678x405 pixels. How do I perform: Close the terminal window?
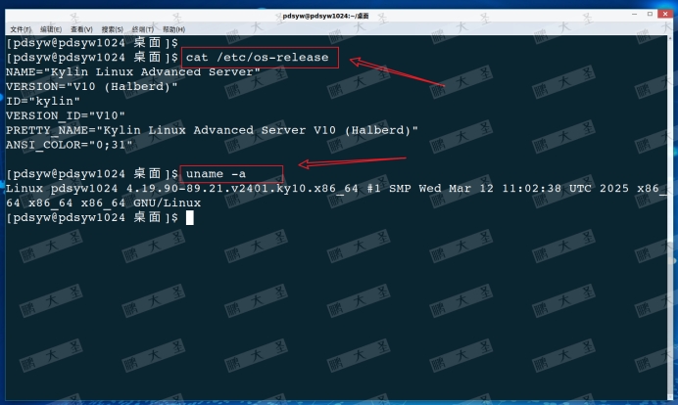coord(665,15)
